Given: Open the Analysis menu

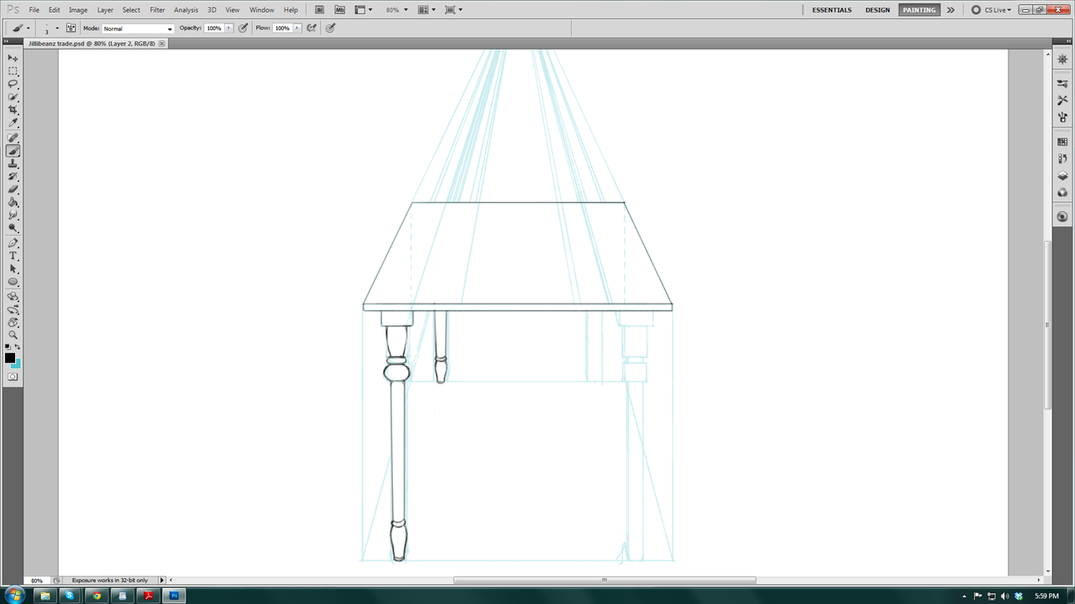Looking at the screenshot, I should pyautogui.click(x=186, y=10).
